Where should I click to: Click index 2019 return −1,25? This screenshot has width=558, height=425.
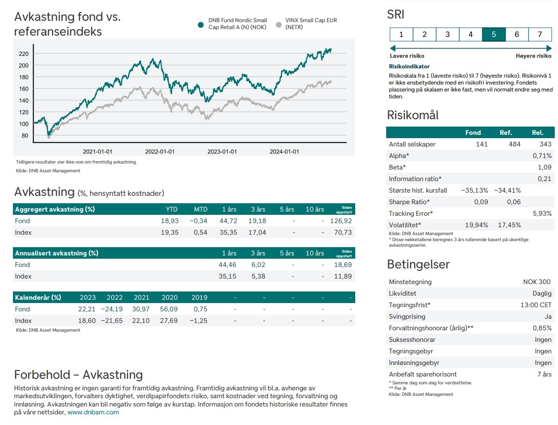[x=198, y=321]
